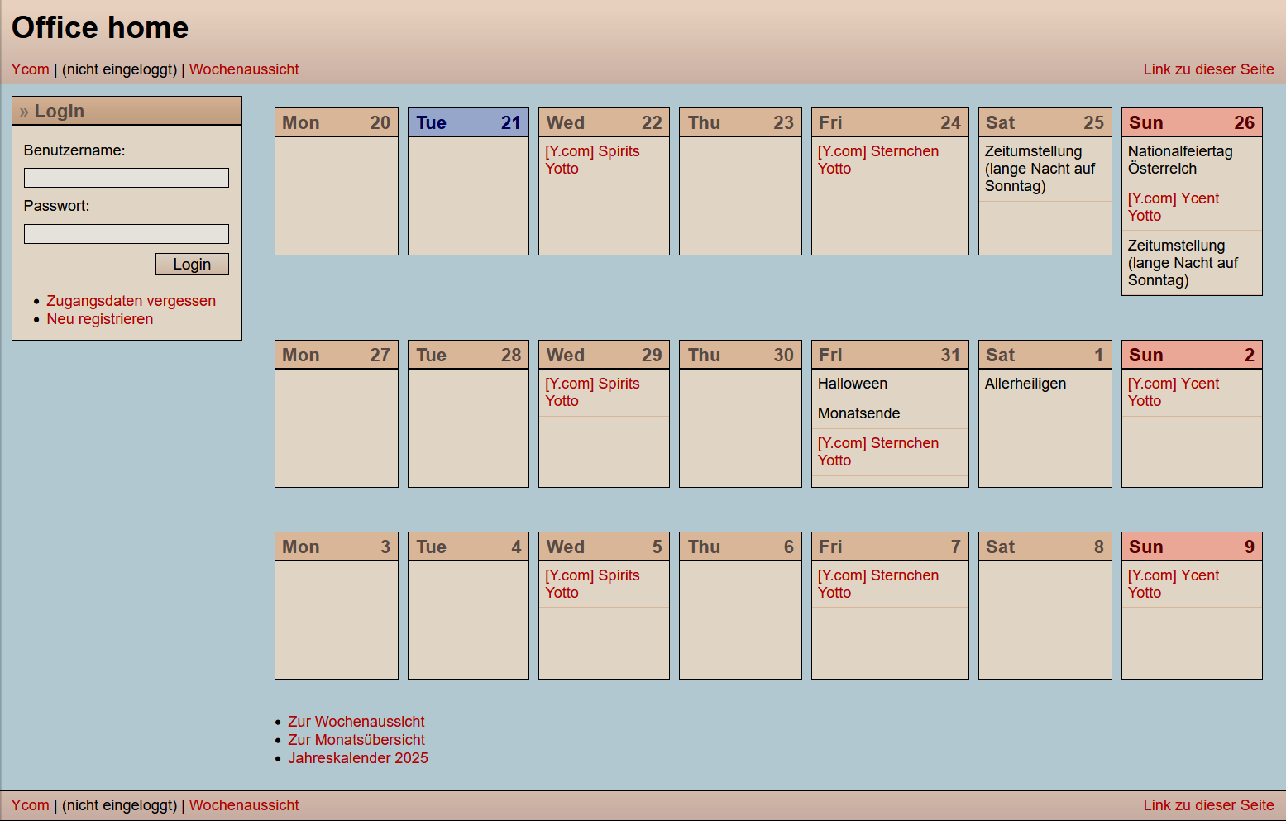Go to Zur Wochenaussicht link

click(356, 722)
